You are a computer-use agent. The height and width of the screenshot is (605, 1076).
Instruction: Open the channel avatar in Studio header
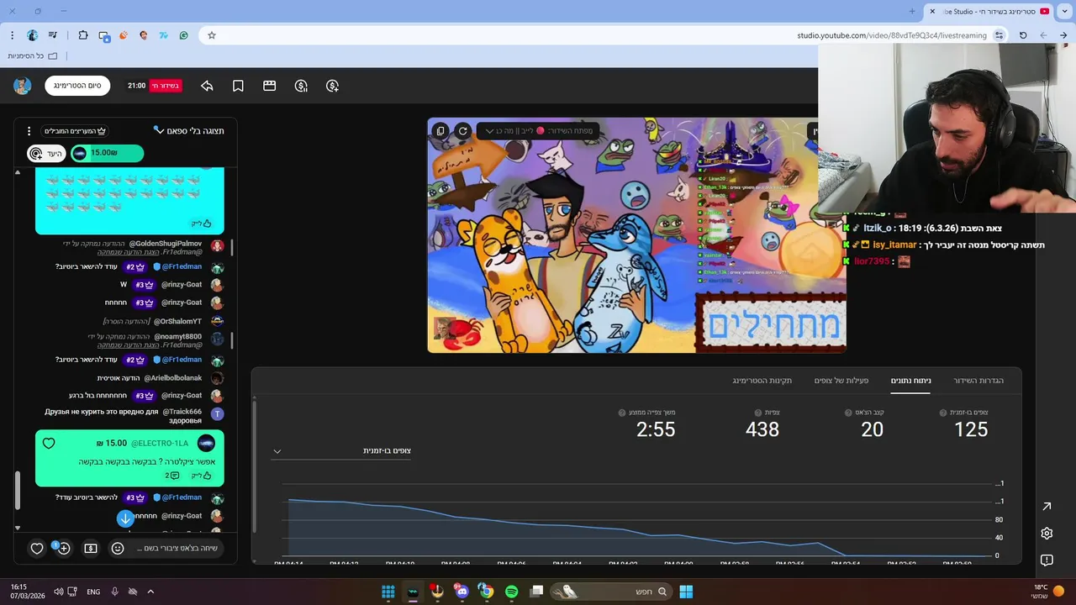(23, 86)
